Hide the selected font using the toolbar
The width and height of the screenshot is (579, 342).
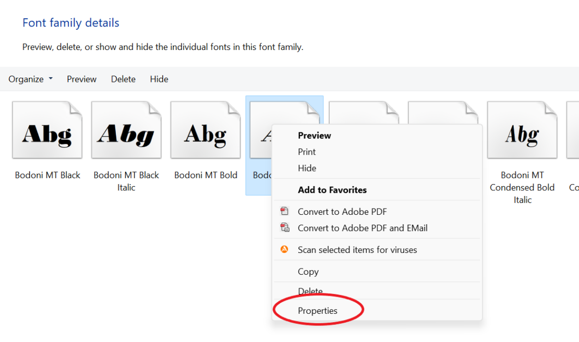[159, 79]
